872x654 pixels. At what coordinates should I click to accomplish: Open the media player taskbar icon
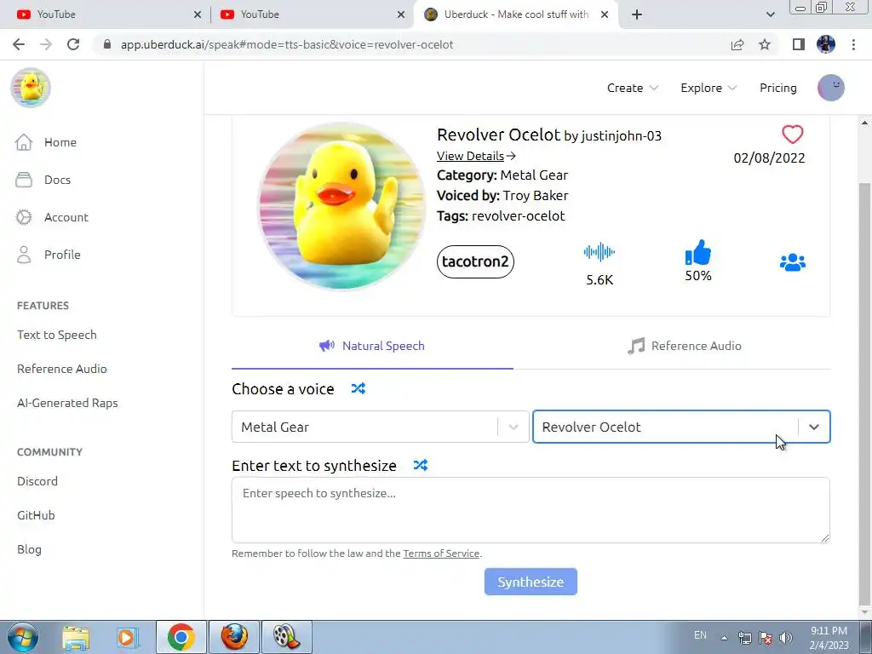pos(127,637)
